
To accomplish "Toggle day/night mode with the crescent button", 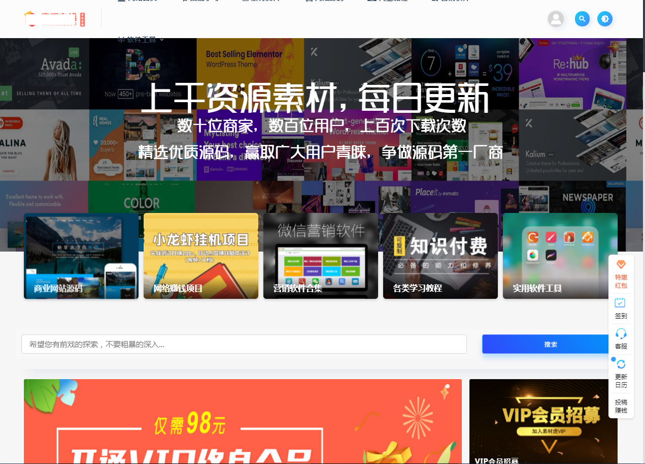I will pyautogui.click(x=605, y=19).
